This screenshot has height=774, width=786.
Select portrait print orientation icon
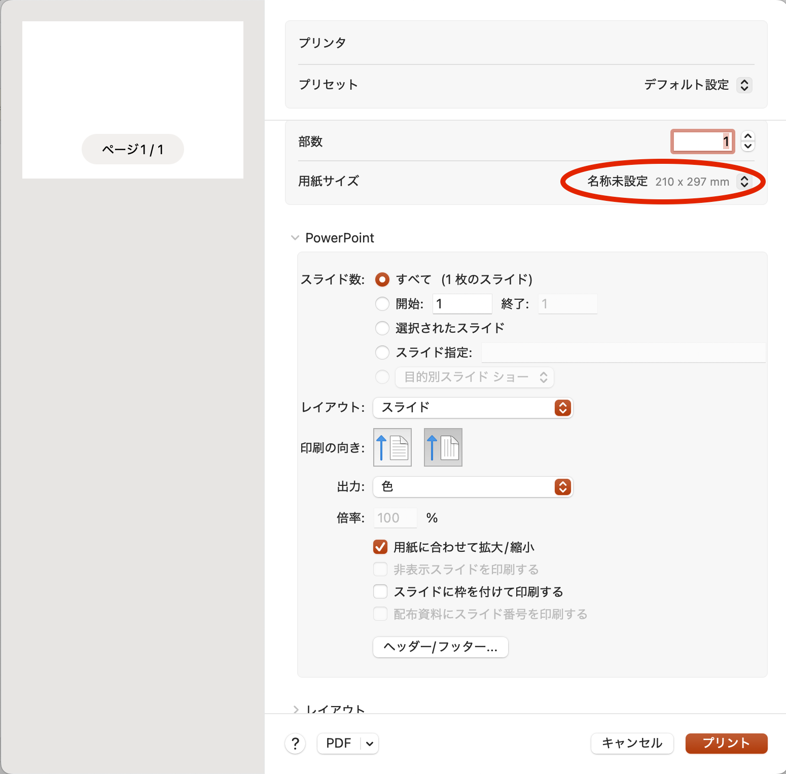[x=392, y=447]
